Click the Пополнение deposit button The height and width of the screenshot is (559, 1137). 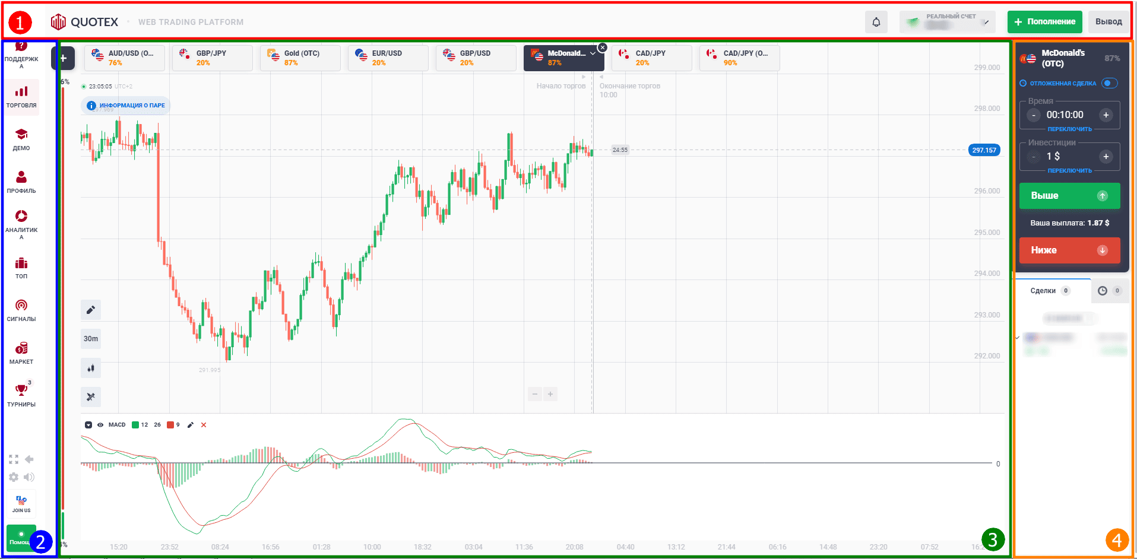point(1045,22)
